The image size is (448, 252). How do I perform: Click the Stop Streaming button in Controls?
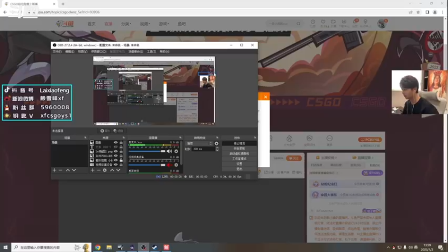239,143
